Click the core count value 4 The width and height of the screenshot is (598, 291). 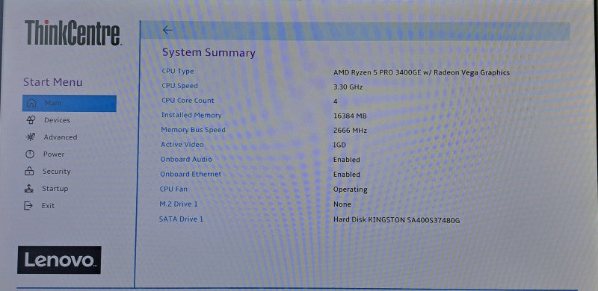click(335, 101)
